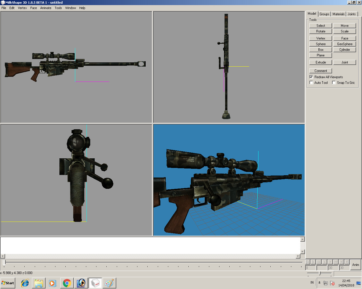Activate the Box primitive tool

320,49
